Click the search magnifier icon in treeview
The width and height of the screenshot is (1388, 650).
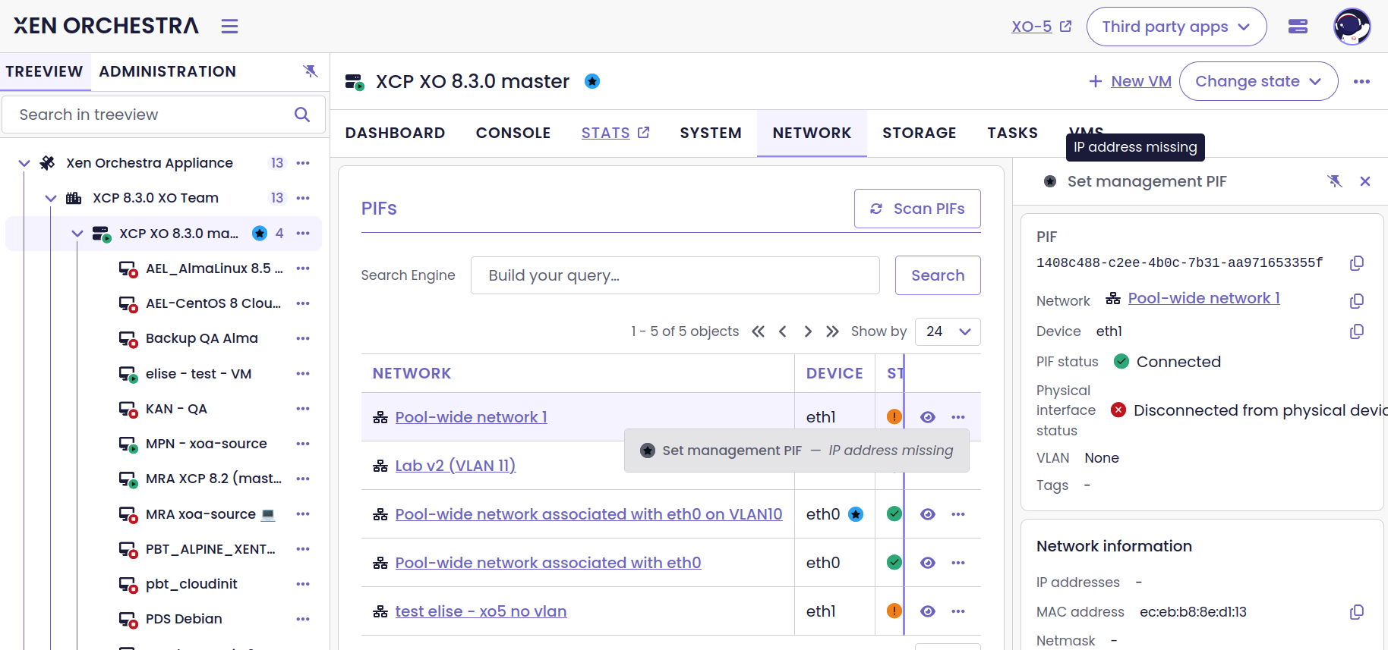coord(302,115)
